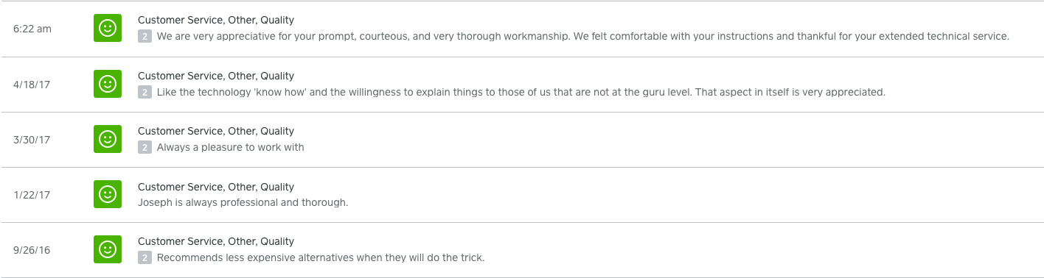Click the green smiley icon dated 3/30/17

click(108, 139)
